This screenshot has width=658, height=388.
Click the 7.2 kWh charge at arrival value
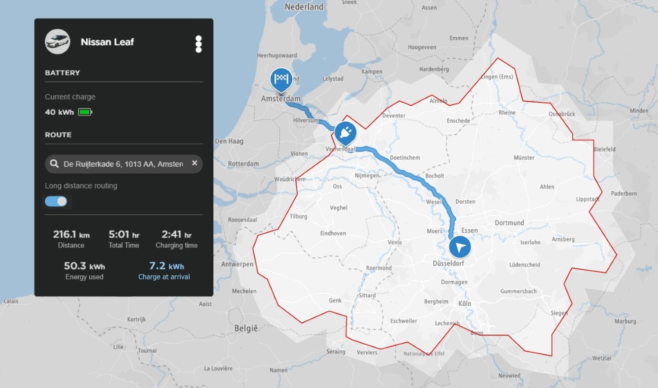(x=167, y=266)
